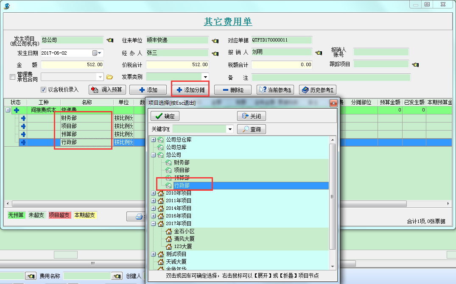Image resolution: width=456 pixels, height=284 pixels.
Task: Uncheck the 以含税价录入 checkbox
Action: [x=43, y=89]
